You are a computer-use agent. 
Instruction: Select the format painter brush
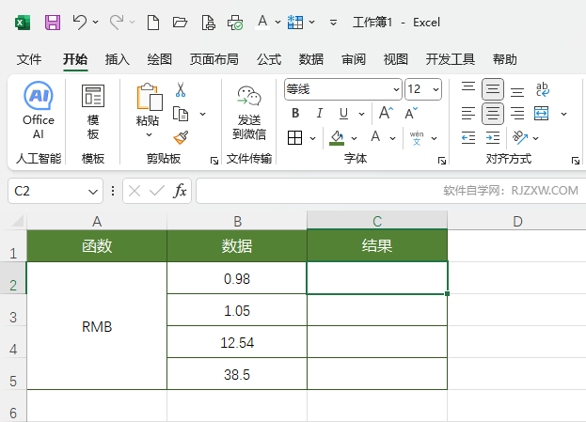(x=181, y=137)
